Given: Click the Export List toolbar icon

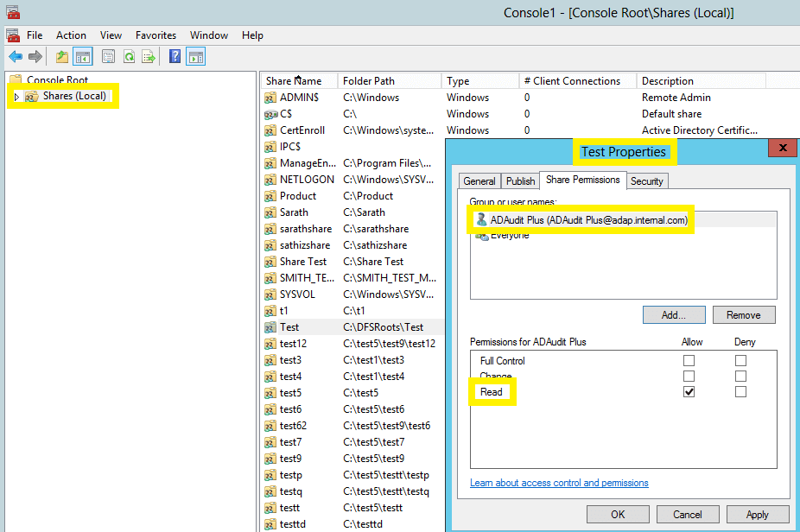Looking at the screenshot, I should click(x=147, y=56).
